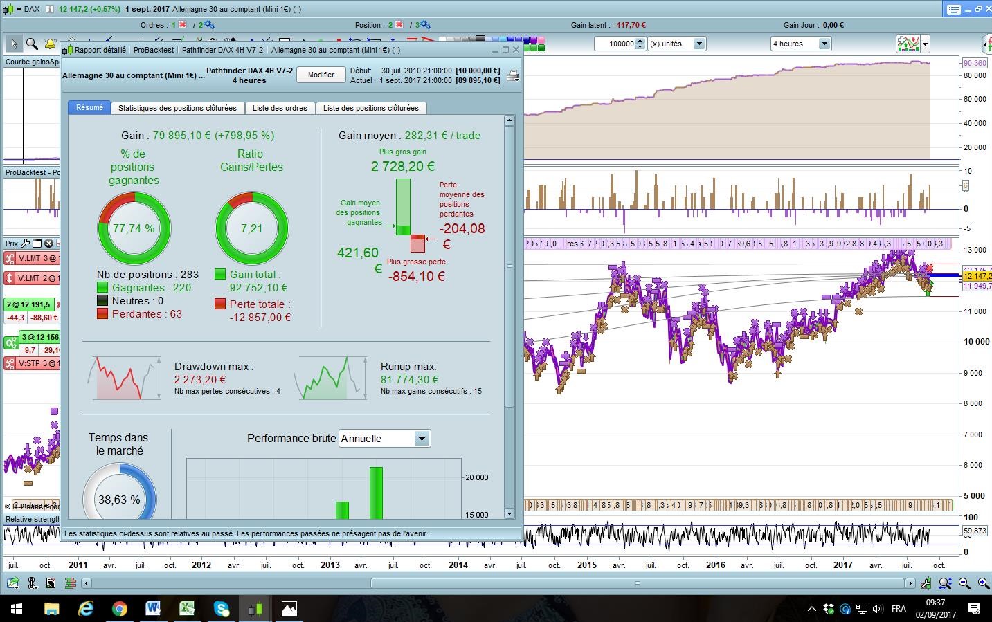Close the Prix chart panel
This screenshot has height=622, width=992.
click(x=48, y=244)
